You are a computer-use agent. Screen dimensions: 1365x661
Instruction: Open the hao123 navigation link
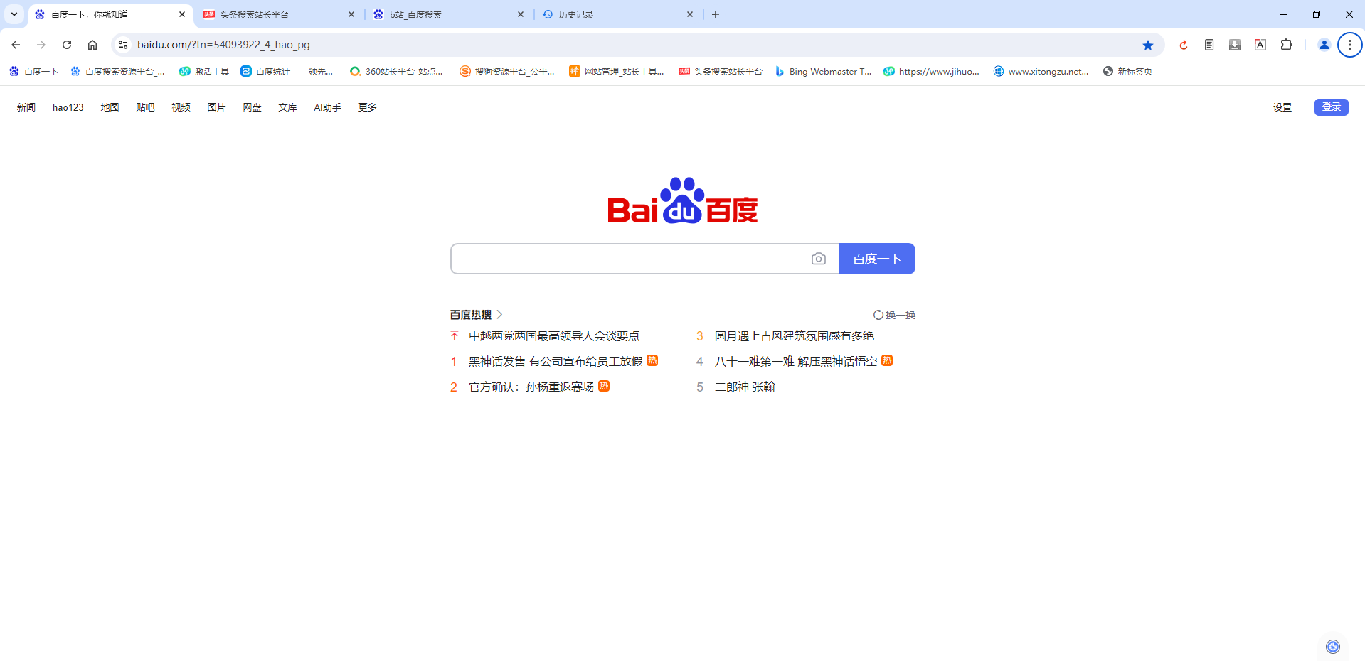68,107
